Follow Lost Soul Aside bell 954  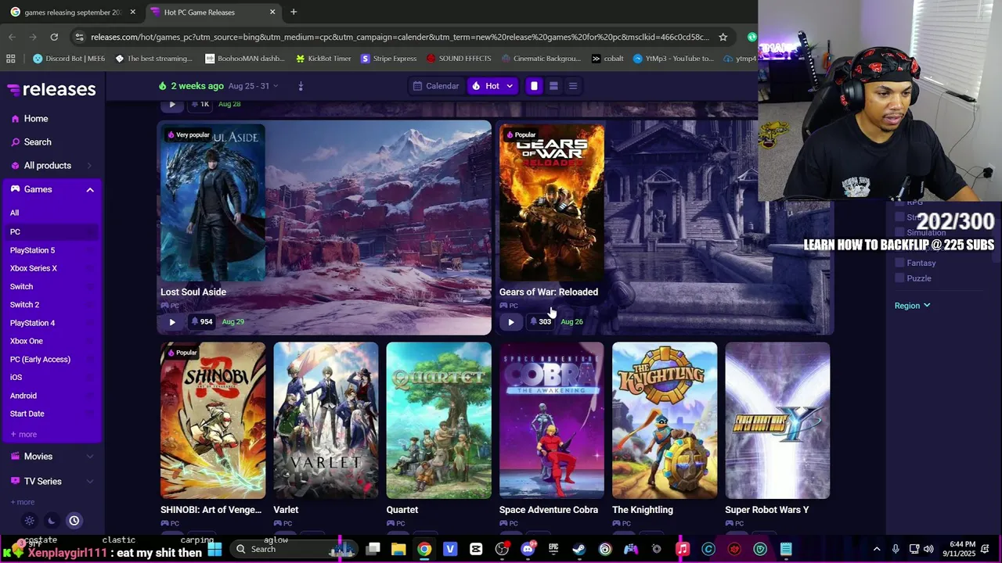tap(201, 322)
